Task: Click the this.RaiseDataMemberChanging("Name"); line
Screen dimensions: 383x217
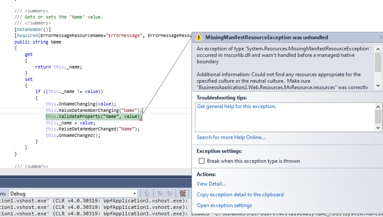Action: [x=94, y=111]
